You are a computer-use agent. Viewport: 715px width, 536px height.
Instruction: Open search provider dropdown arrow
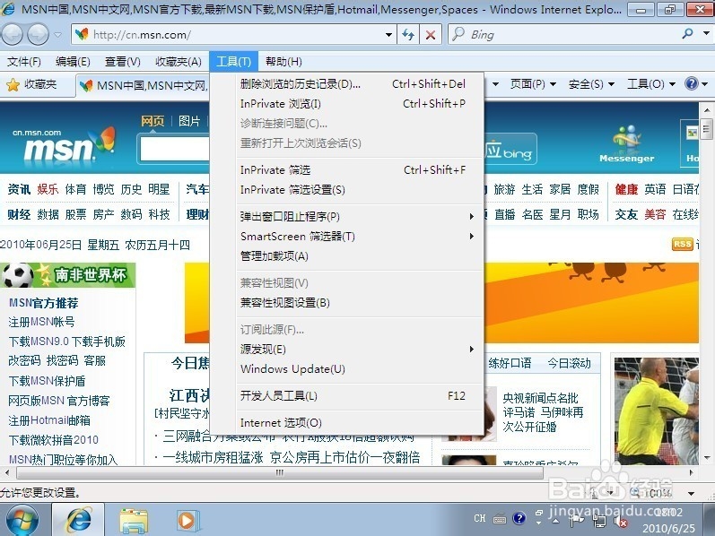[706, 33]
